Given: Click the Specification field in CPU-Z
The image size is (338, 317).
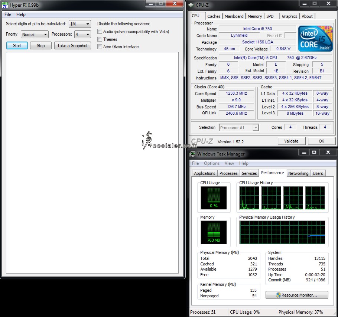Looking at the screenshot, I should tap(275, 58).
